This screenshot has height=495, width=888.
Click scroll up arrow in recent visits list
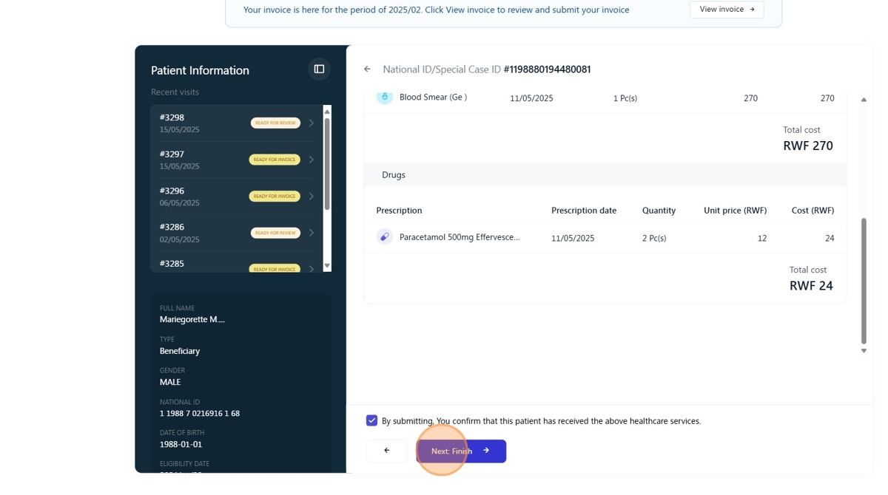pyautogui.click(x=327, y=112)
